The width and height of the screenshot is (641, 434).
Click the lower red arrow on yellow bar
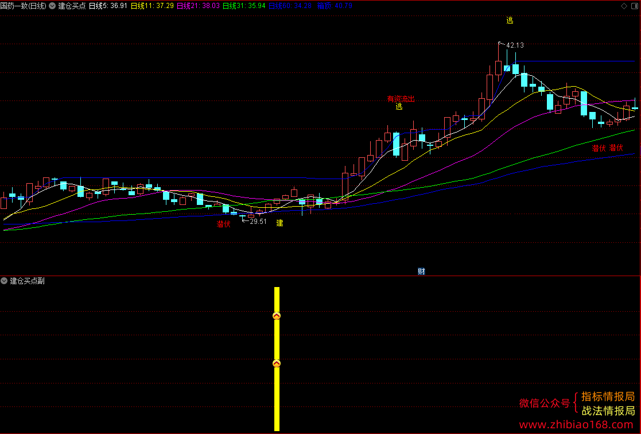click(x=277, y=363)
